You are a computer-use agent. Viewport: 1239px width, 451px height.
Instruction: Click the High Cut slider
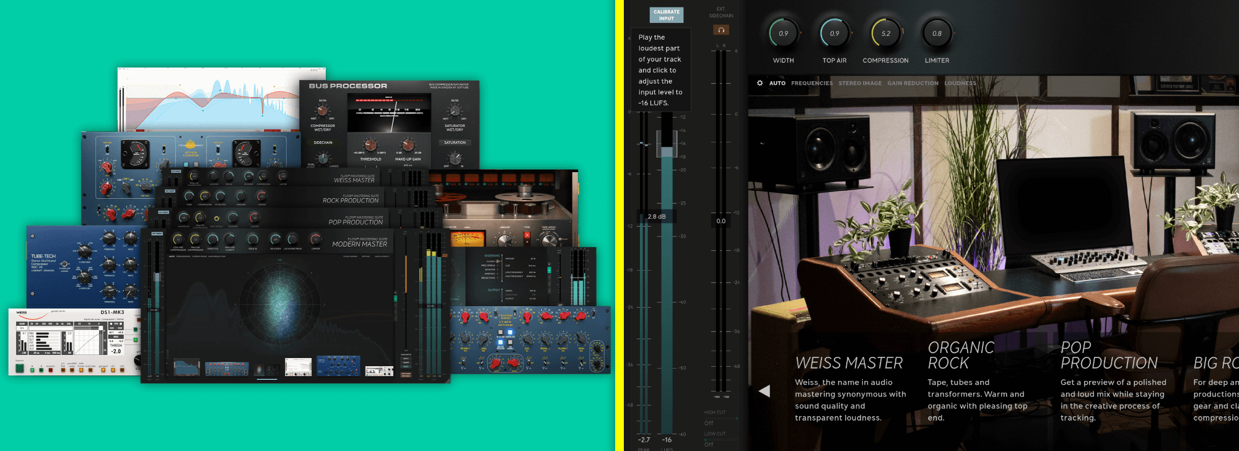(x=720, y=419)
